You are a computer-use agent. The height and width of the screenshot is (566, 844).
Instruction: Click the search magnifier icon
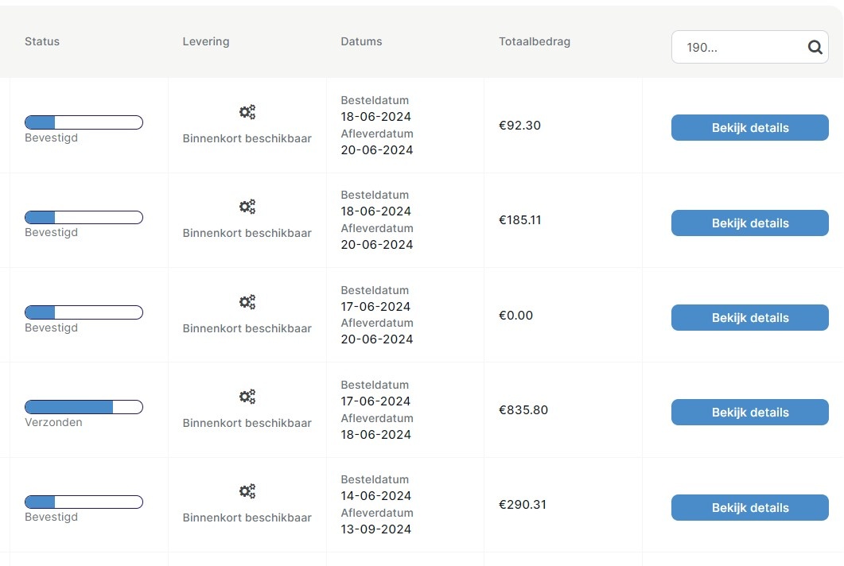click(x=815, y=47)
